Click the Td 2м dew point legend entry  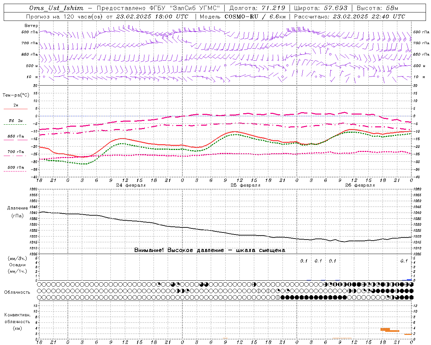(16, 121)
